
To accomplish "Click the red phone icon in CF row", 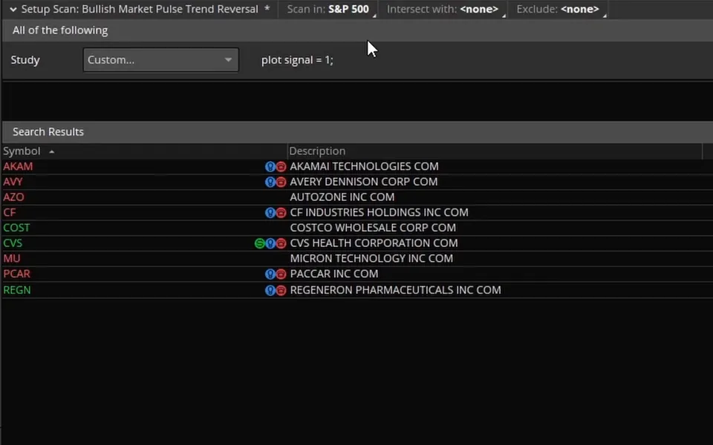I will (281, 213).
